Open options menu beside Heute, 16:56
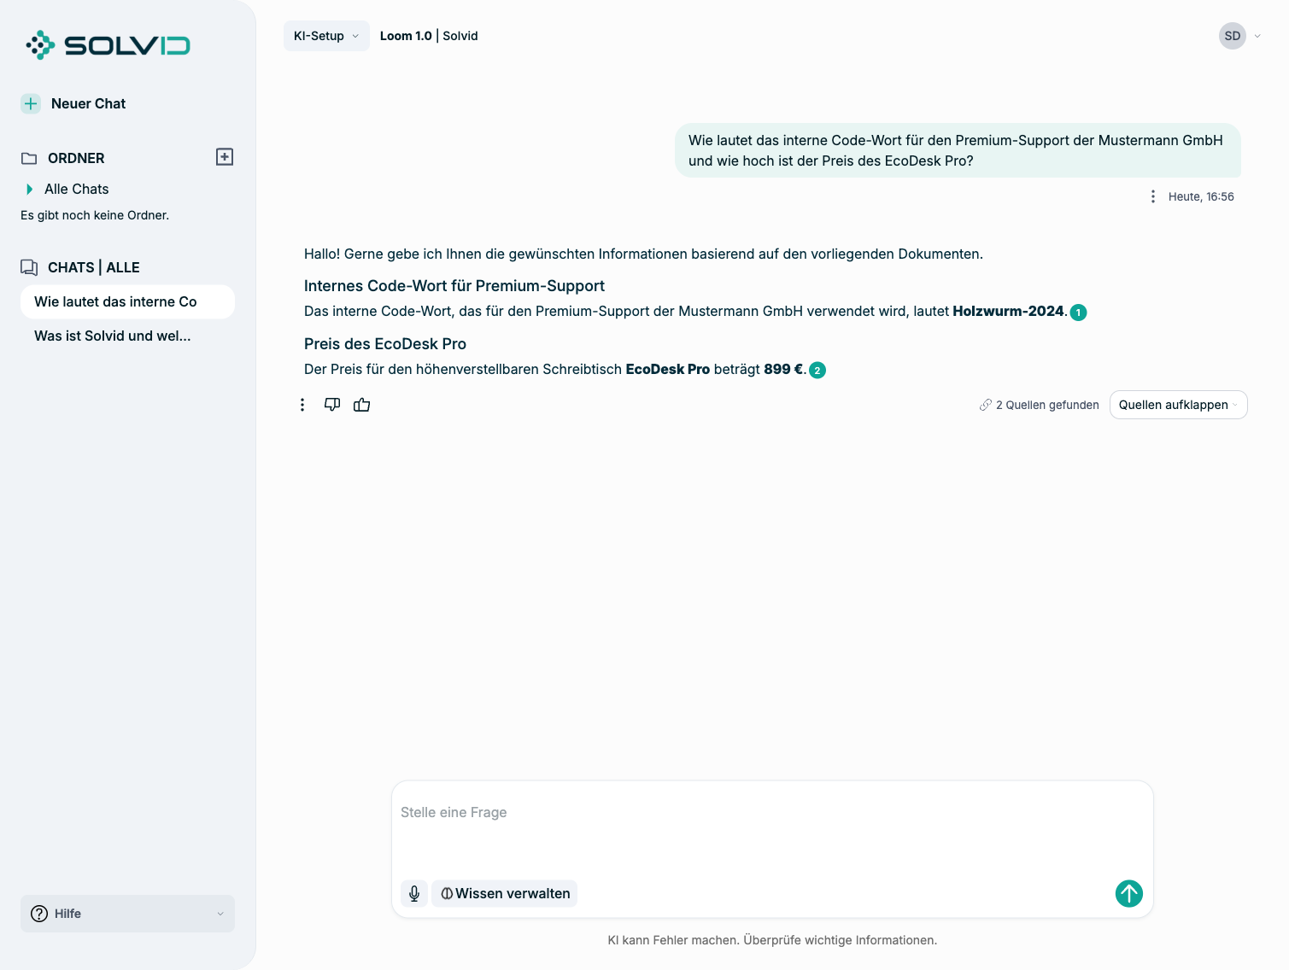Screen dimensions: 1289x970 [1153, 196]
